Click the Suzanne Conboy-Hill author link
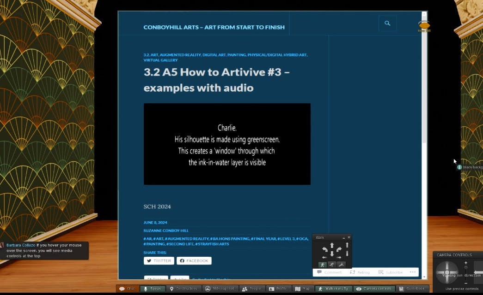 tap(166, 230)
